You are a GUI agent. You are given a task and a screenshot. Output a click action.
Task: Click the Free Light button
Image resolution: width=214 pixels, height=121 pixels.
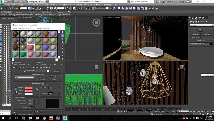(x=207, y=34)
